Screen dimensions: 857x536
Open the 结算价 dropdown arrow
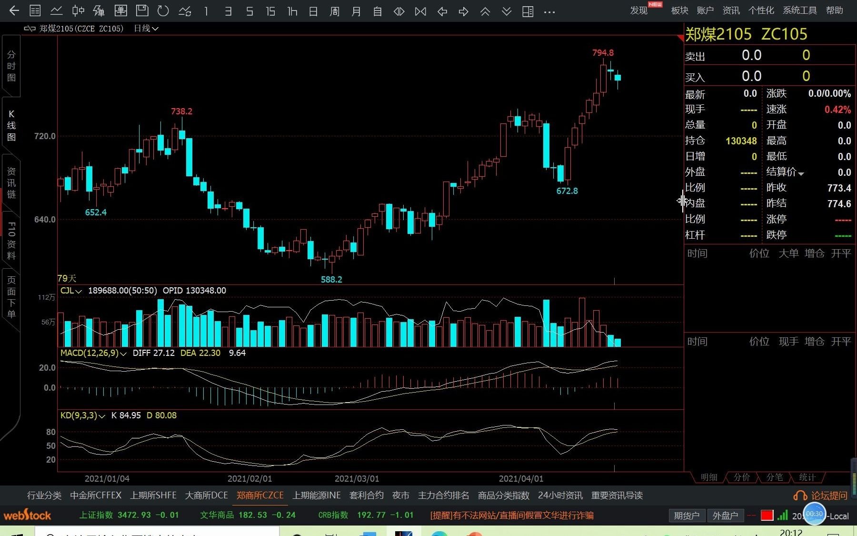point(801,173)
